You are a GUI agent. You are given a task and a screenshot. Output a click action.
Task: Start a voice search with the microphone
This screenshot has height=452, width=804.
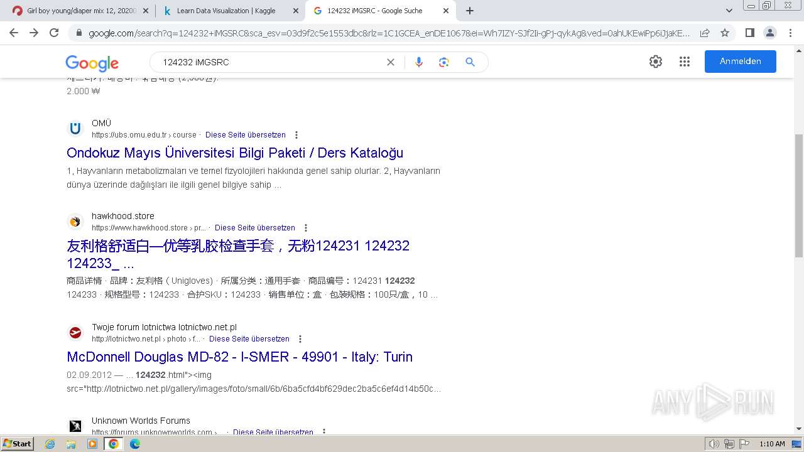click(x=419, y=62)
